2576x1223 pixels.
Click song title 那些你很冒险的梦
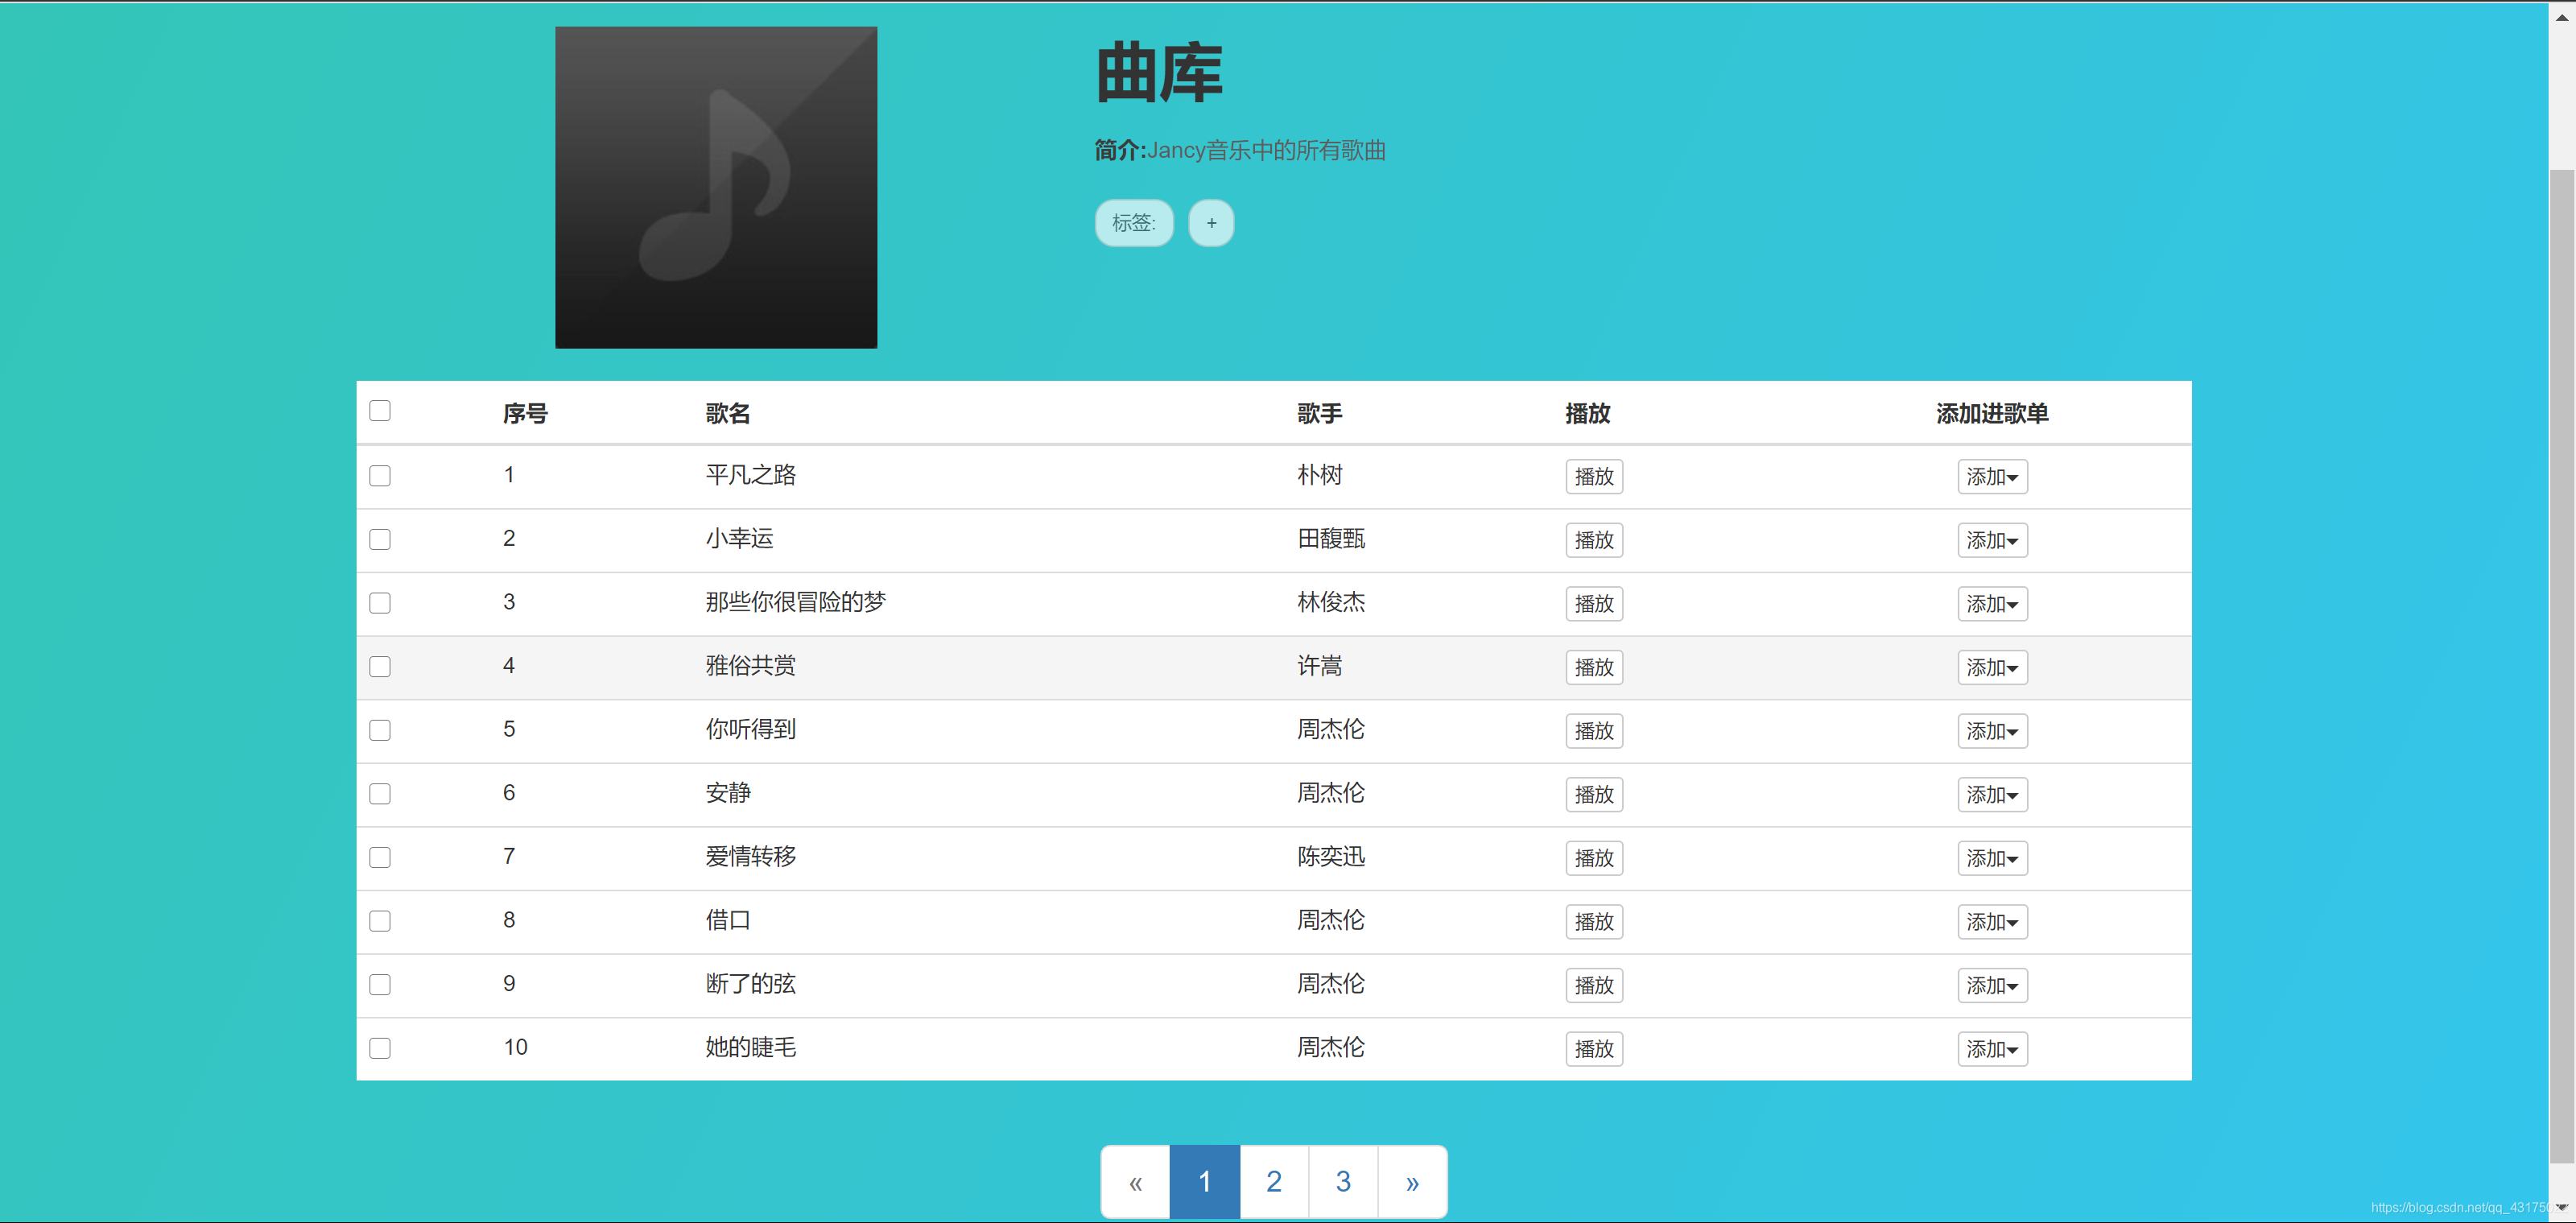tap(796, 602)
